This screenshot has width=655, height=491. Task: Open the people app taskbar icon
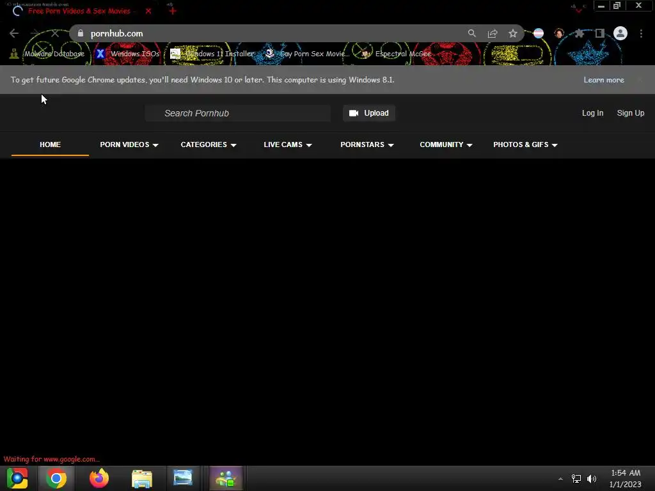[x=226, y=478]
